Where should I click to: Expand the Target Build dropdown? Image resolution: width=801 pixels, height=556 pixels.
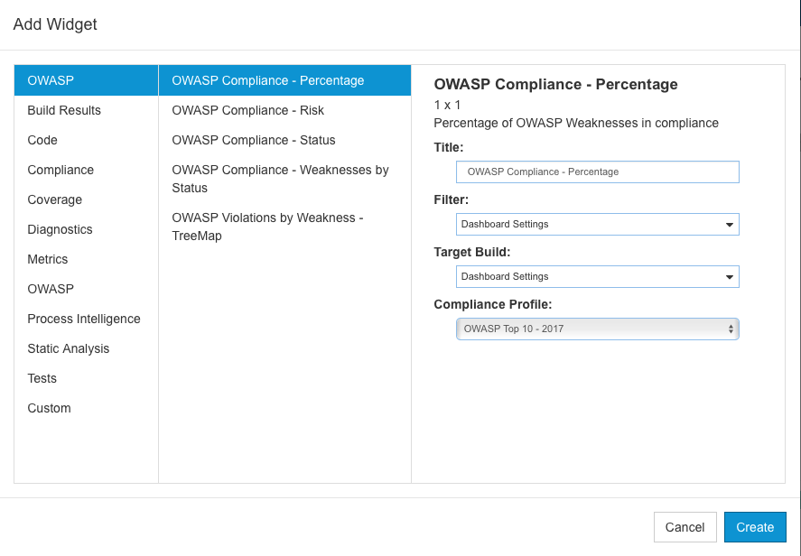click(x=597, y=277)
